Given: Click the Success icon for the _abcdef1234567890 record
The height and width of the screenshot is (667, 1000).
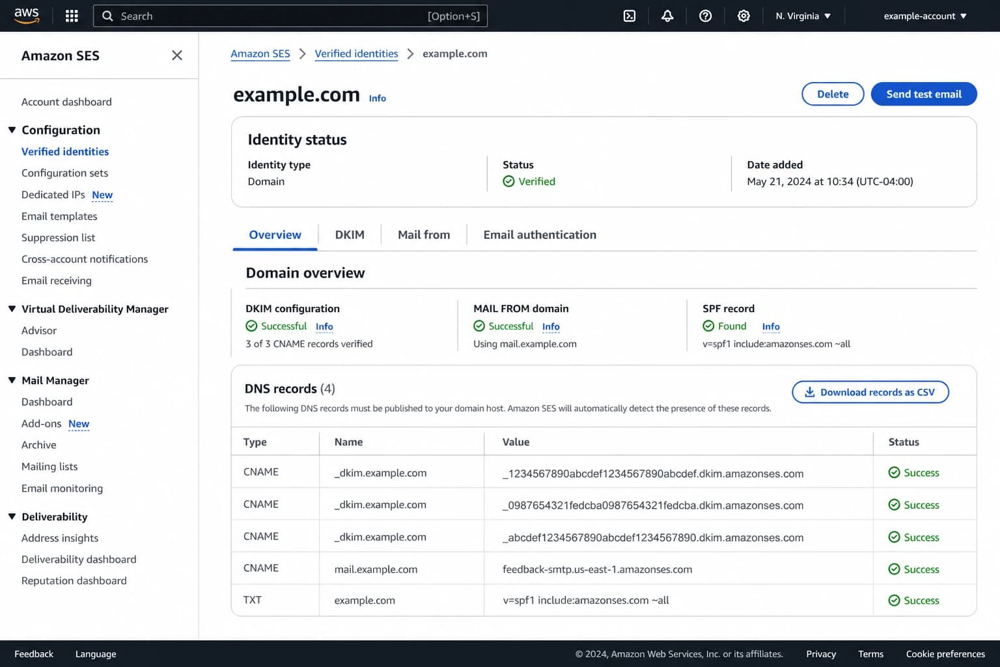Looking at the screenshot, I should tap(894, 537).
